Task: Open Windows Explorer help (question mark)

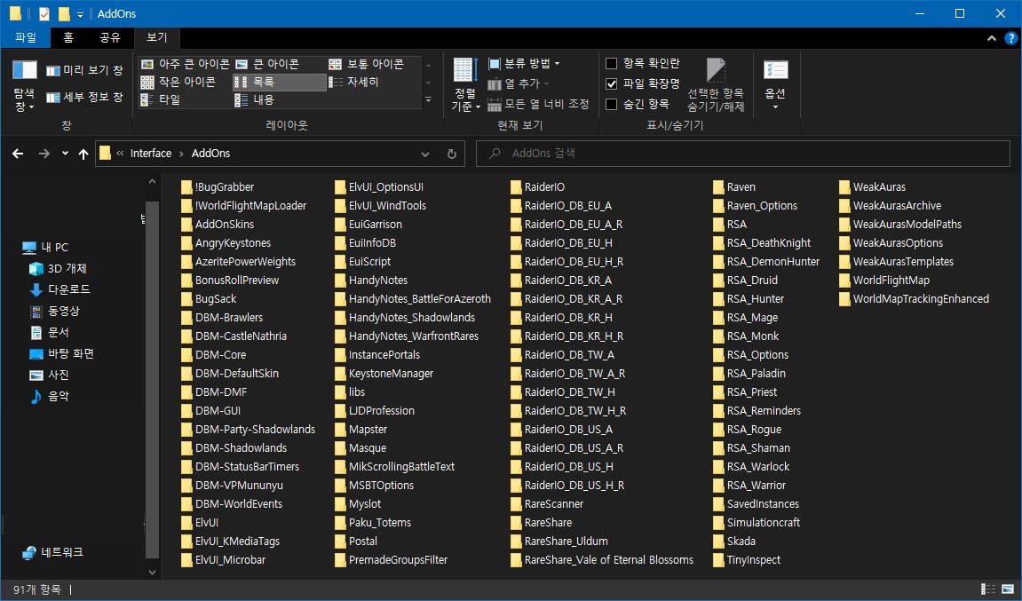Action: pyautogui.click(x=1011, y=38)
